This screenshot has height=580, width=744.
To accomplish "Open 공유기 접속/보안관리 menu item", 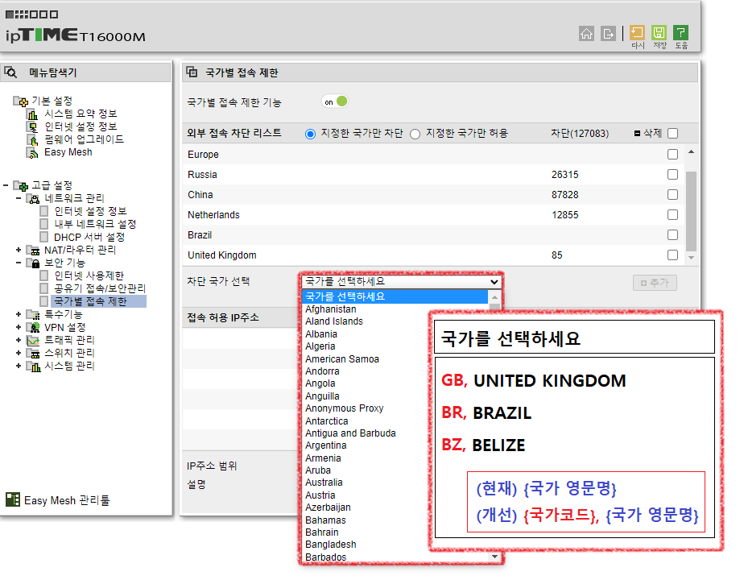I will pyautogui.click(x=100, y=288).
